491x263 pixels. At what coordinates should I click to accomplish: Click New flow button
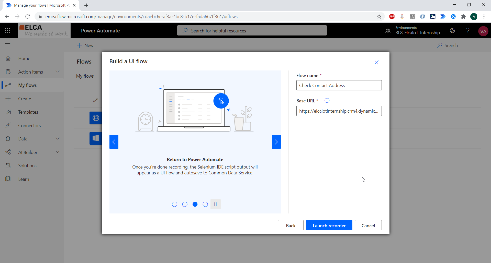85,45
